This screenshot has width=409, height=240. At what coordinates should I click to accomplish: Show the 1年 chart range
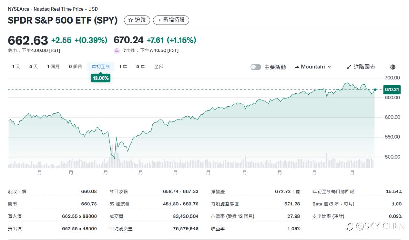[x=123, y=66]
